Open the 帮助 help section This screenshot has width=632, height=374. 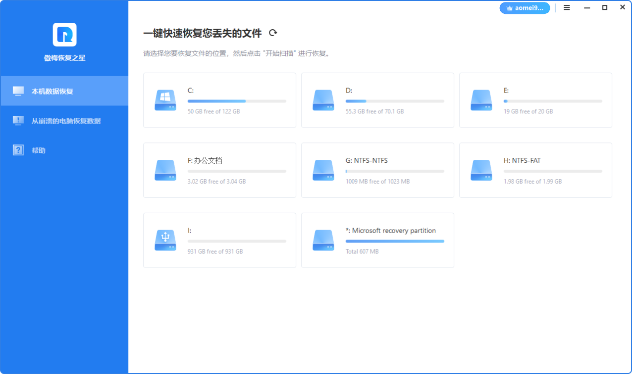point(39,150)
